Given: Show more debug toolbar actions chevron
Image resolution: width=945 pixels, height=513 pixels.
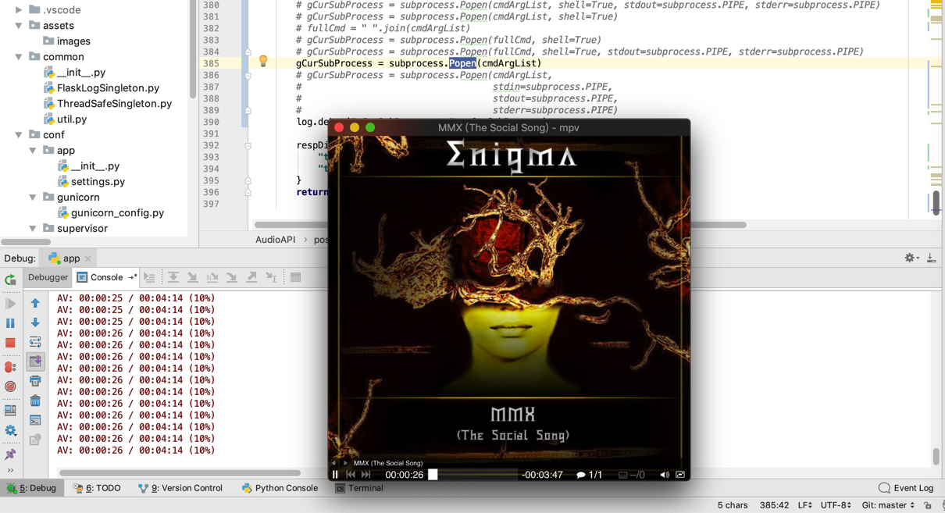Looking at the screenshot, I should 10,471.
